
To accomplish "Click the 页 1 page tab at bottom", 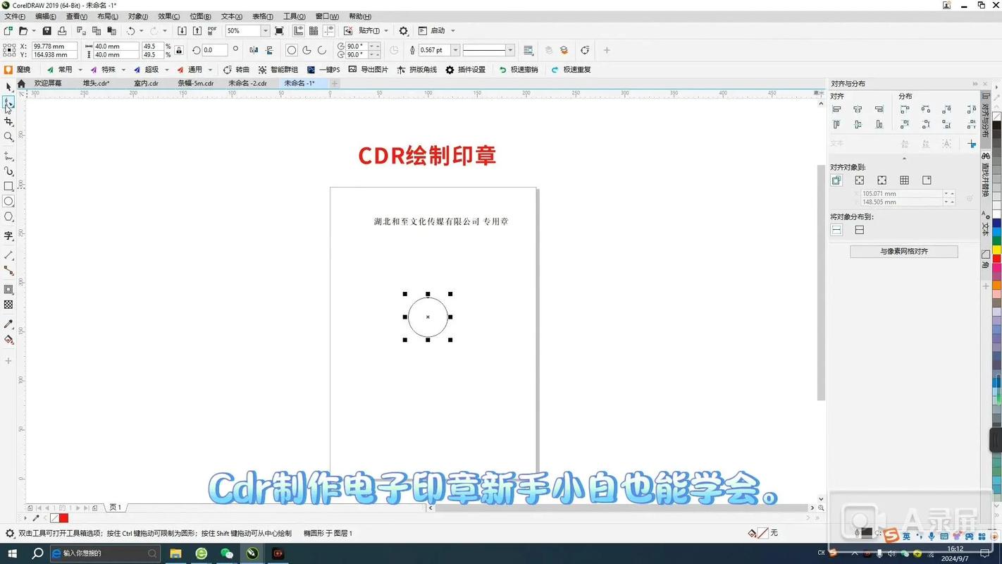I will (116, 507).
